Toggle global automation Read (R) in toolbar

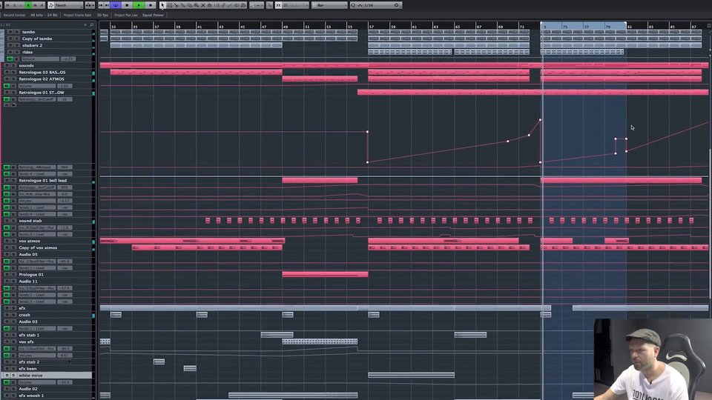[28, 5]
